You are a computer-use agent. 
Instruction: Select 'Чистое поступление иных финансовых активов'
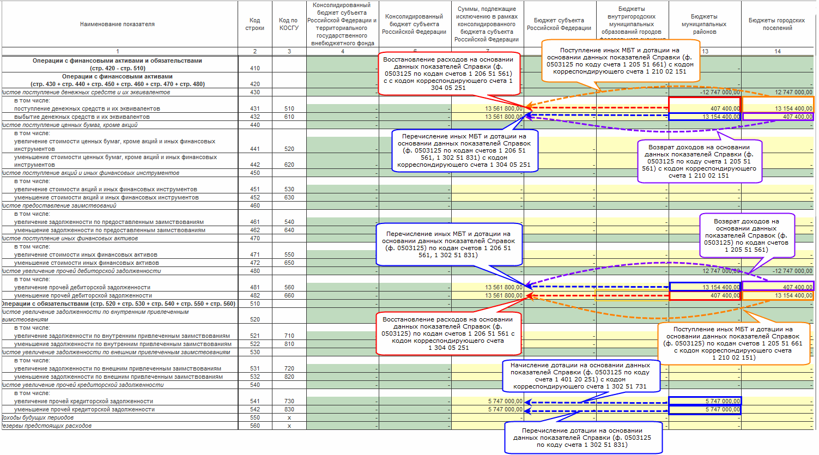click(69, 238)
